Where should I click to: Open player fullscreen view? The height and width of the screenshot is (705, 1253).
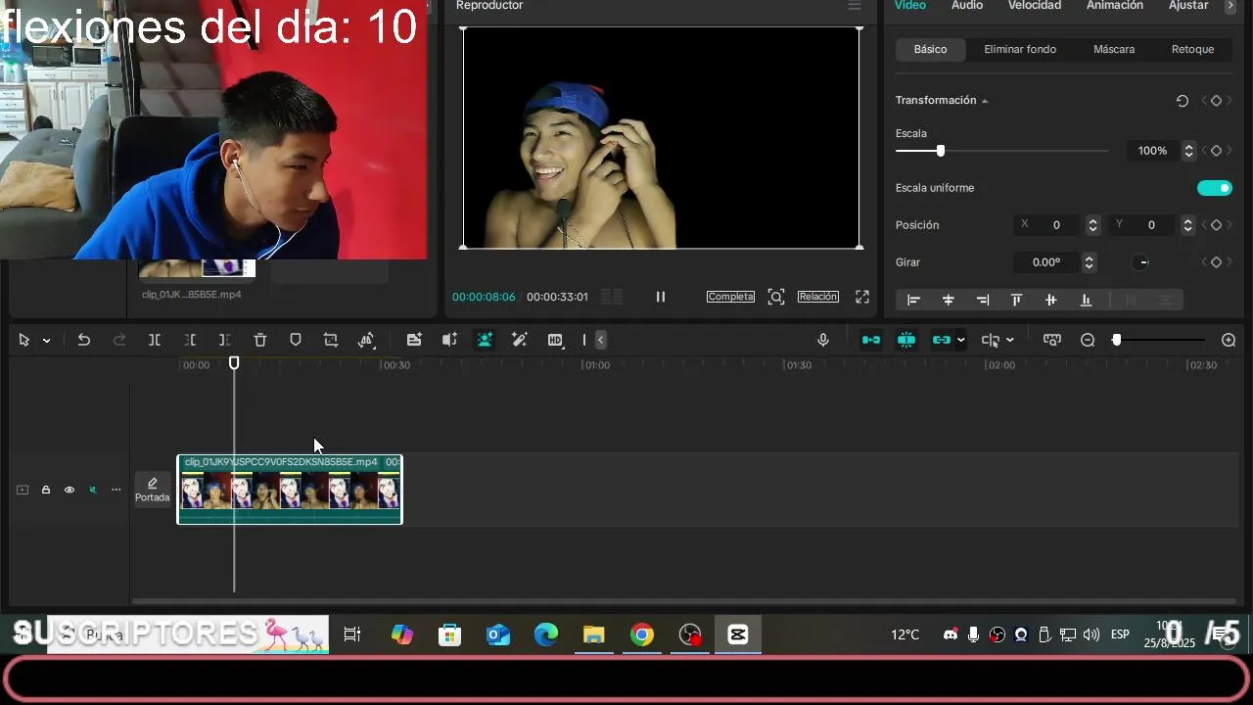coord(862,296)
